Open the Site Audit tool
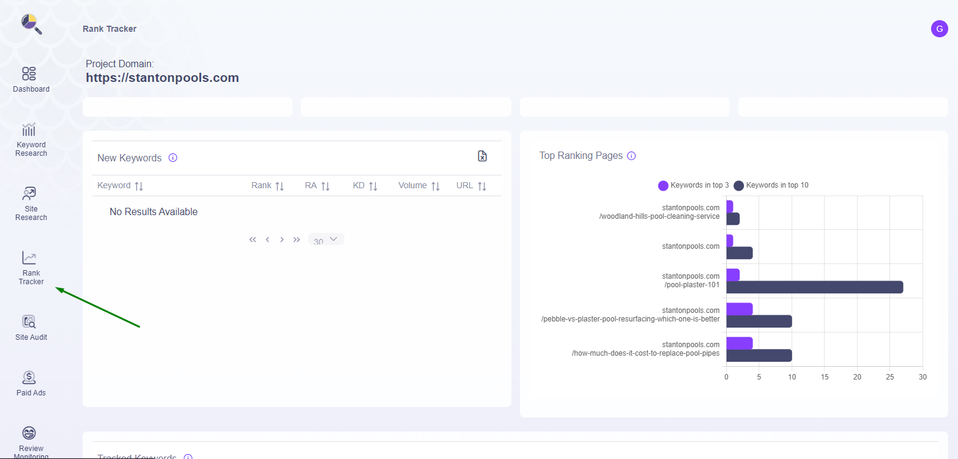The image size is (958, 459). click(x=29, y=320)
